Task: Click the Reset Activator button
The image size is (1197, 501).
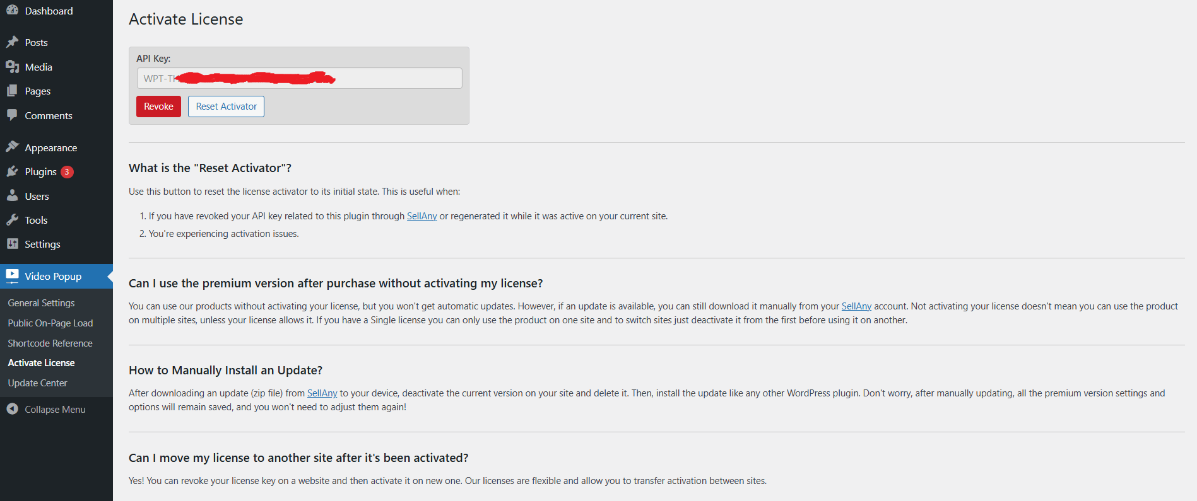Action: [x=226, y=107]
